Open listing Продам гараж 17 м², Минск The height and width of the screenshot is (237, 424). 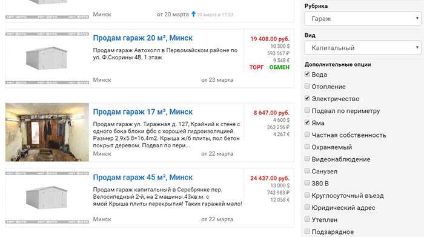point(143,112)
